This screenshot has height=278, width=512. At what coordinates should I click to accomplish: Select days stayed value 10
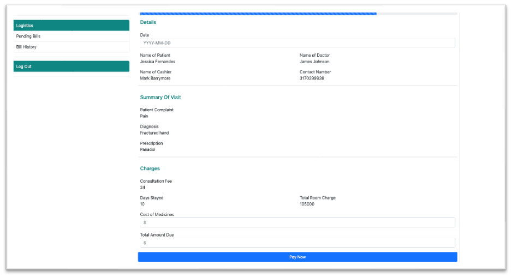click(142, 204)
